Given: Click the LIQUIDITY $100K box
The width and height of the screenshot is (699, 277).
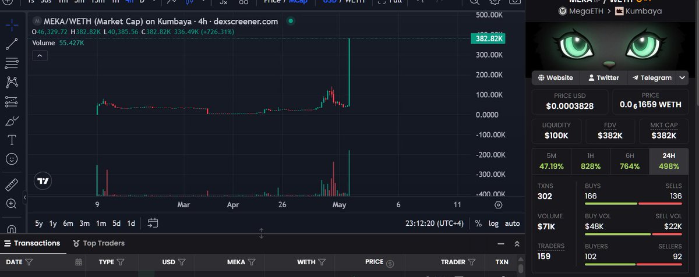Looking at the screenshot, I should [x=556, y=130].
